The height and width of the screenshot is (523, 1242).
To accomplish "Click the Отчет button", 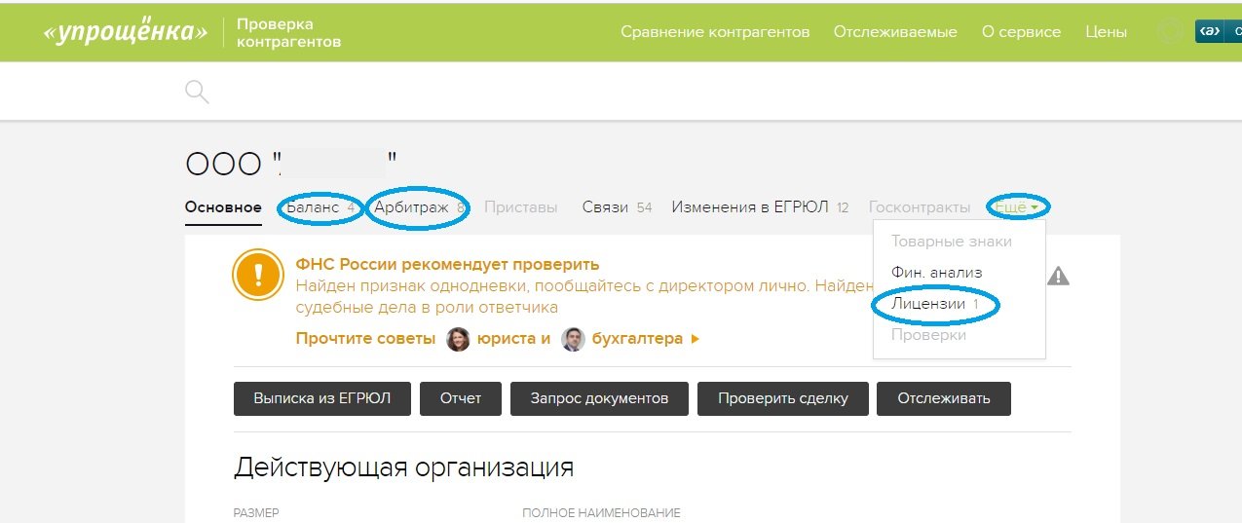I will click(x=461, y=398).
